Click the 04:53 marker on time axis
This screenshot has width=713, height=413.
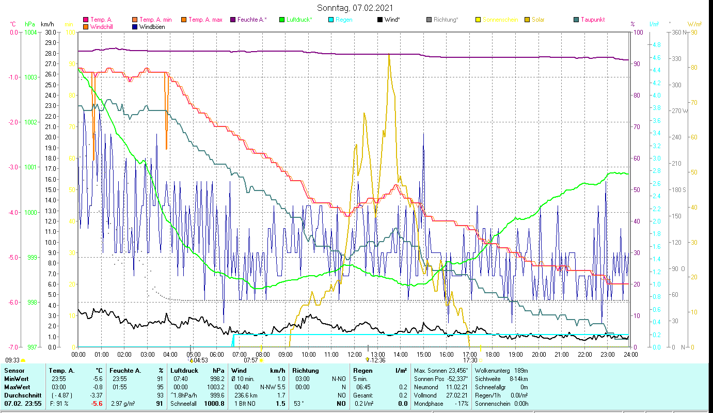(191, 360)
